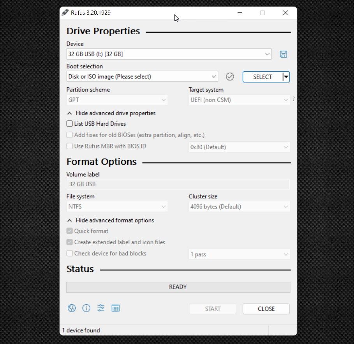Click the SELECT button

click(x=262, y=77)
